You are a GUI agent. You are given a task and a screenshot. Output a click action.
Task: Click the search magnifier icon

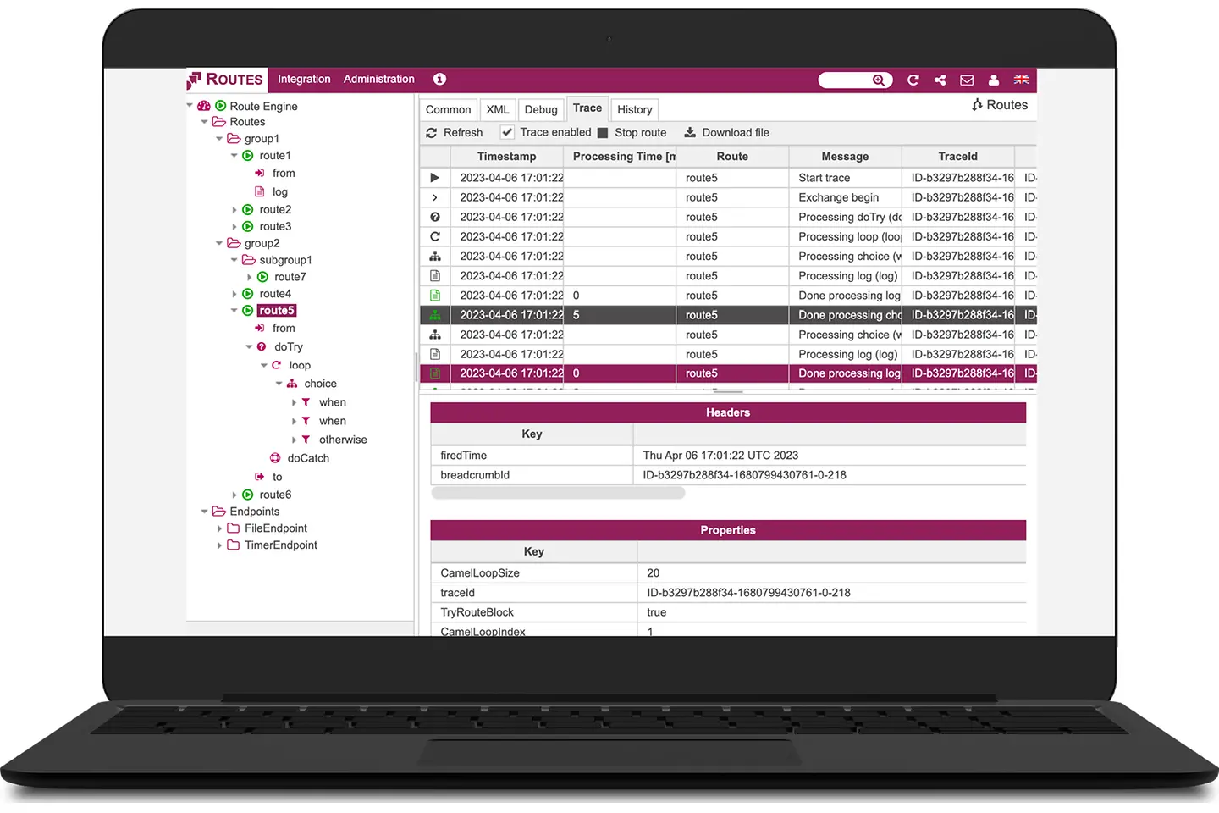tap(879, 80)
